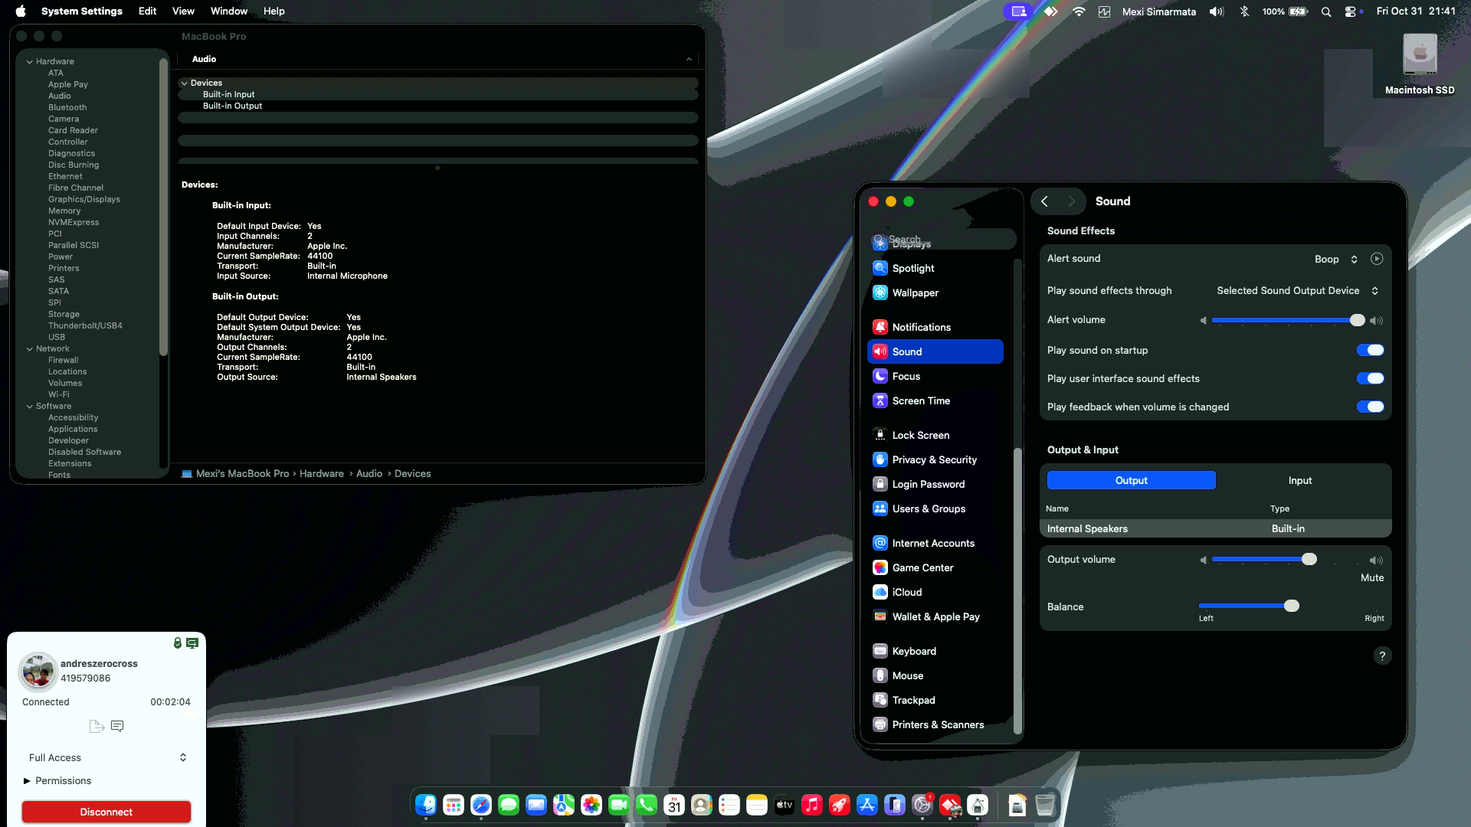Viewport: 1471px width, 827px height.
Task: Open Safari from the Dock
Action: (x=481, y=805)
